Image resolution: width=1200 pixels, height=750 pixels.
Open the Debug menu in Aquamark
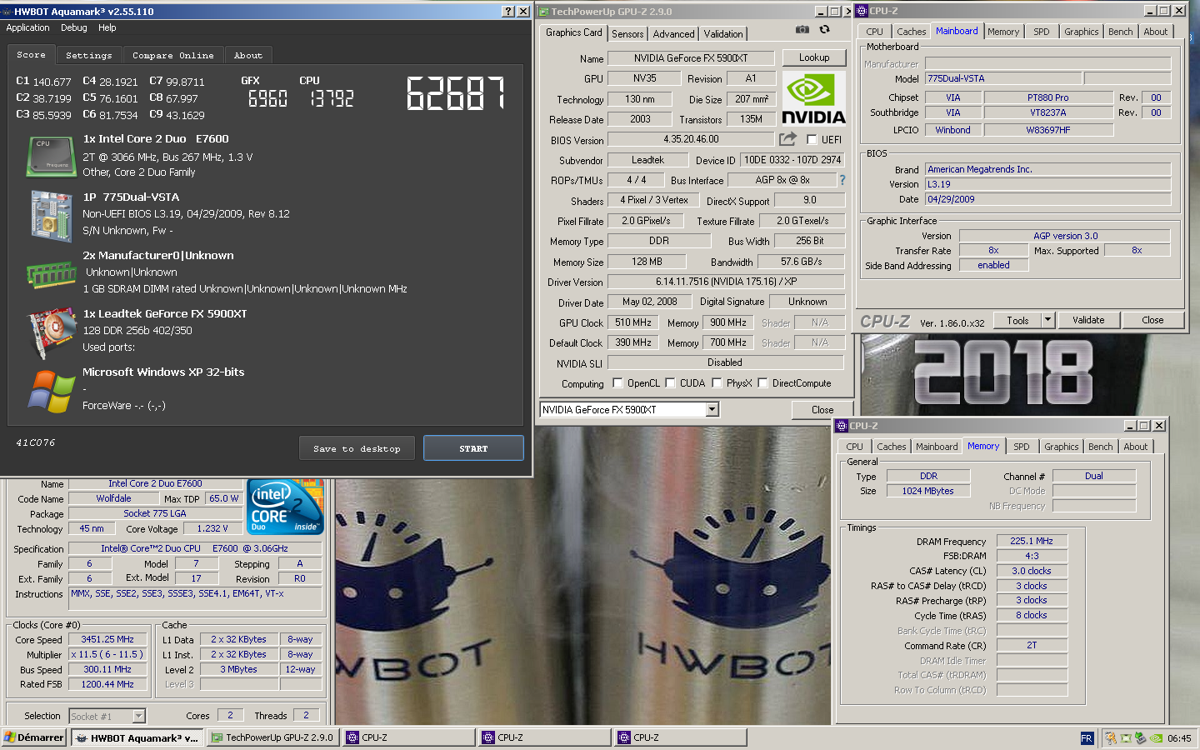[74, 27]
